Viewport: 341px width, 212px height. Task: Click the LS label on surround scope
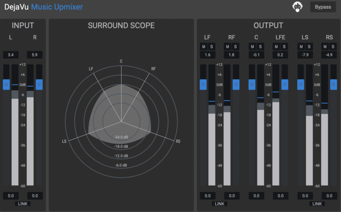pos(64,141)
